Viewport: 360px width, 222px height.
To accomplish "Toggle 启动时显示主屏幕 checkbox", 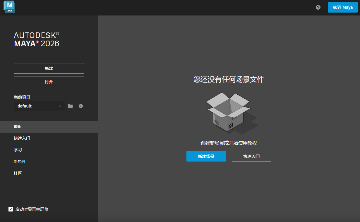I will pyautogui.click(x=11, y=209).
